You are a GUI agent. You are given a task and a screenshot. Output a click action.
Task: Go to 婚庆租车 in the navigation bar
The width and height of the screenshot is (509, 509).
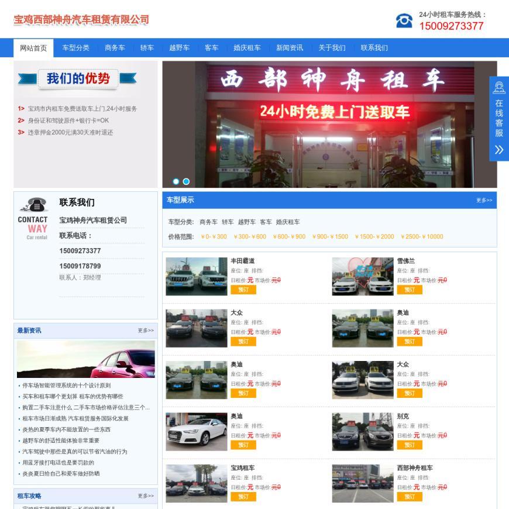(247, 48)
